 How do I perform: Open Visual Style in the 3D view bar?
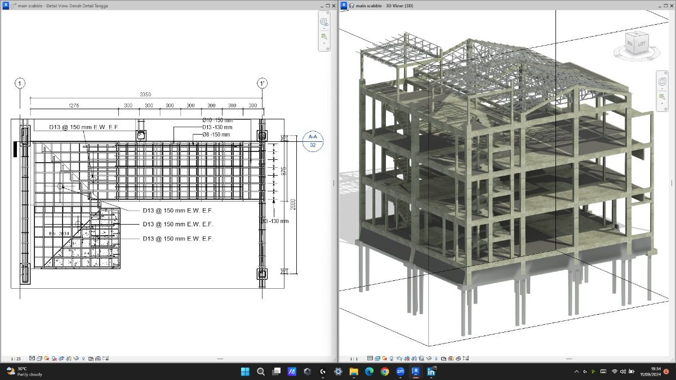coord(377,358)
